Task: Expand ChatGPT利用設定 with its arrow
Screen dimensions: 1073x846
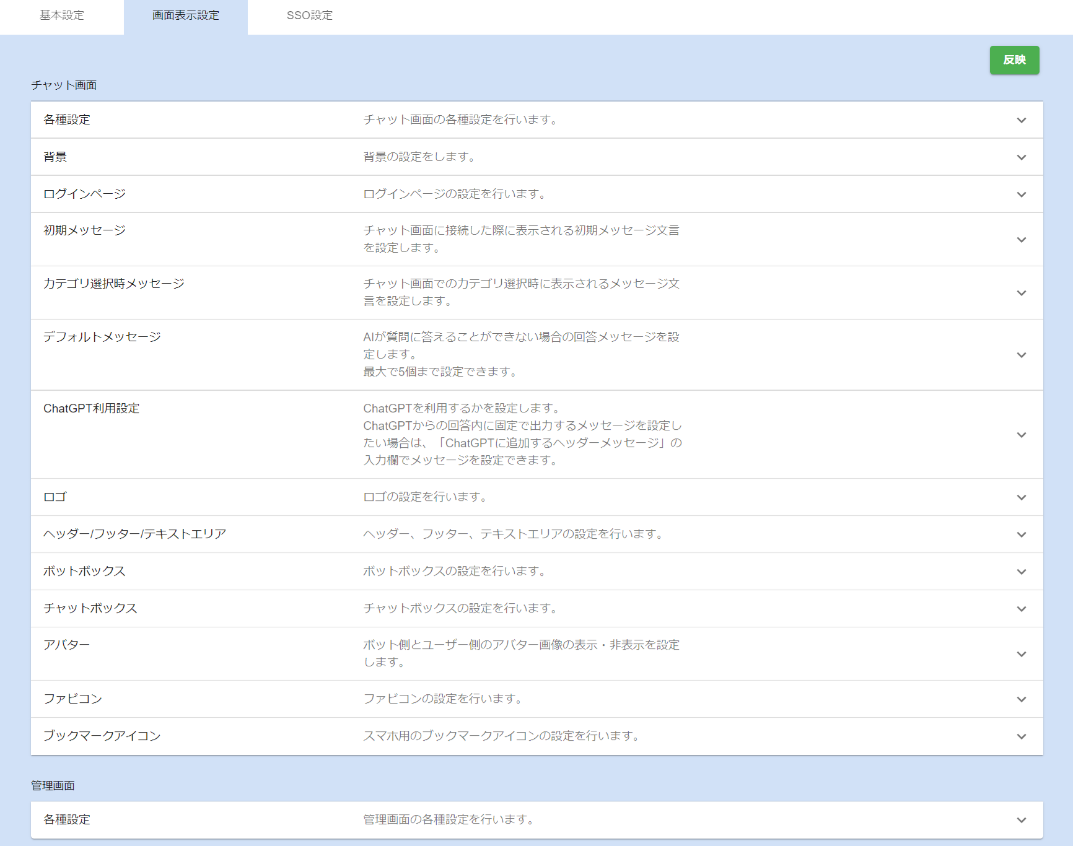Action: (x=1021, y=435)
